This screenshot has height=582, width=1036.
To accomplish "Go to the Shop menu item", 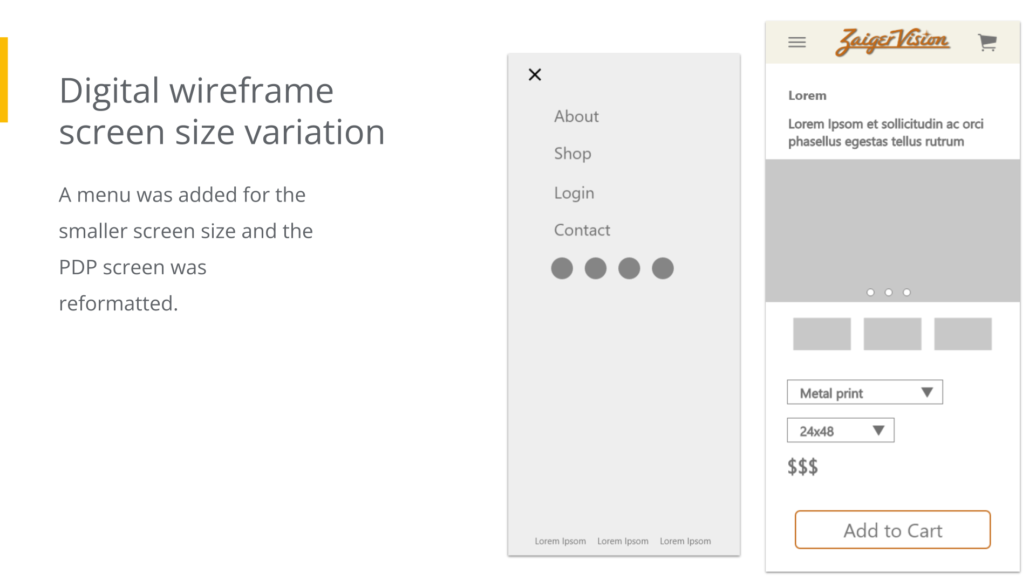I will tap(572, 154).
